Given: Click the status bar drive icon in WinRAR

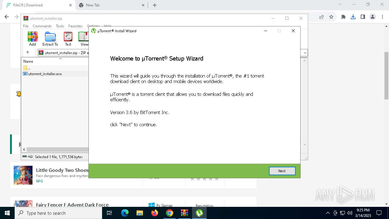Looking at the screenshot, I should point(25,156).
